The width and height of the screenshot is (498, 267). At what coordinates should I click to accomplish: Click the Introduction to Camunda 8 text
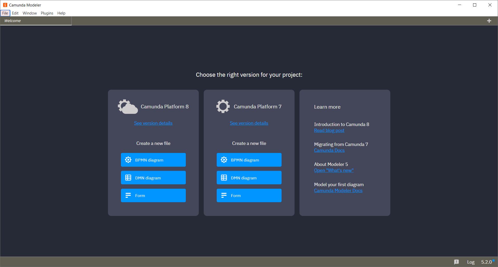click(342, 124)
